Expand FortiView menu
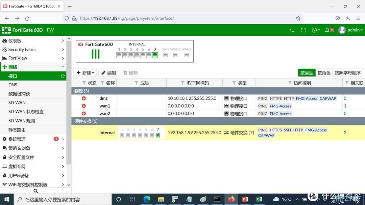Viewport: 365px width, 205px height. 33,58
